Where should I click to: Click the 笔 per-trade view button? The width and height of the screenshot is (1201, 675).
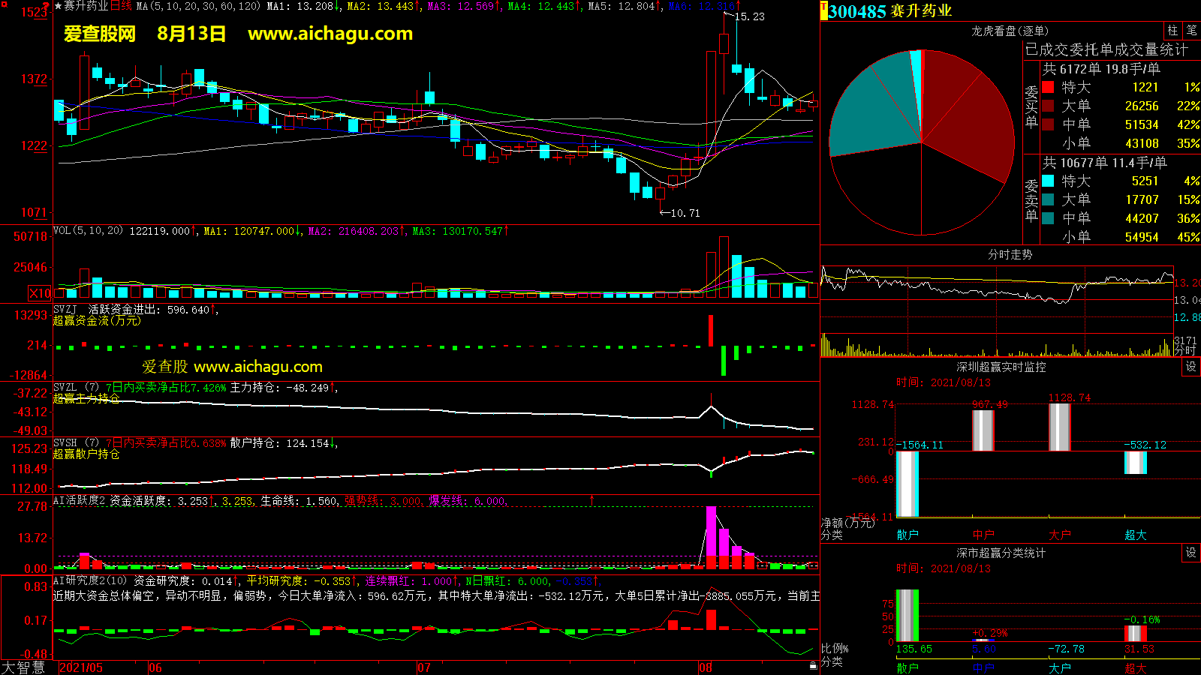tap(1191, 30)
